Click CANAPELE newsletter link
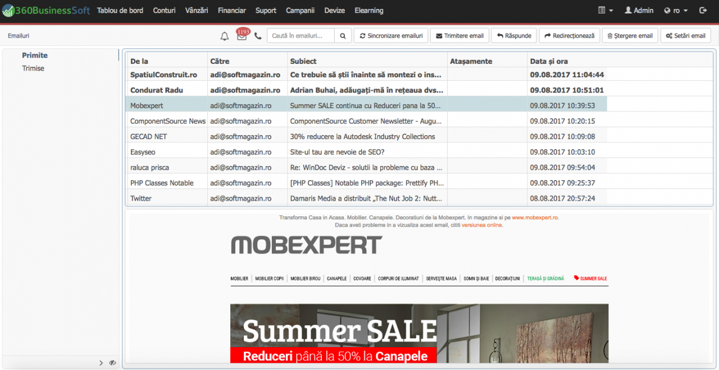Screen dimensions: 719x370 [337, 279]
